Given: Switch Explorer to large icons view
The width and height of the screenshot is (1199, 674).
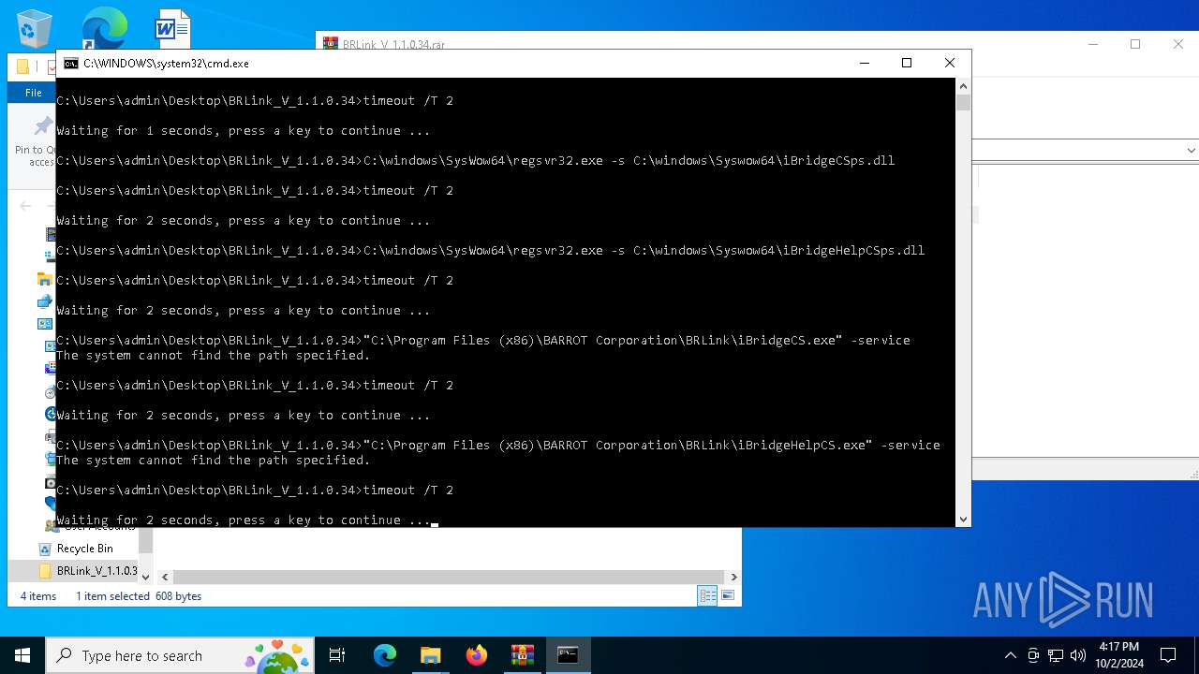Looking at the screenshot, I should [x=728, y=595].
